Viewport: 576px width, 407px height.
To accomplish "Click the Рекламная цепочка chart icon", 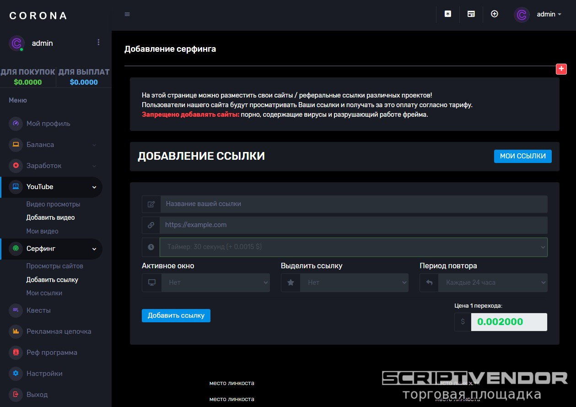I will tap(16, 331).
